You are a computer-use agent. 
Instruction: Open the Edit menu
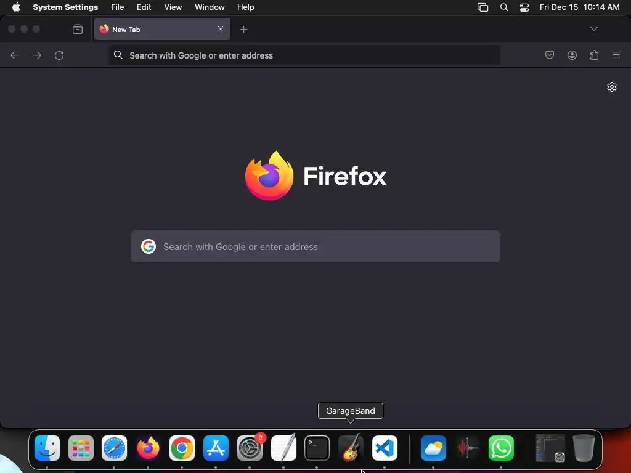click(x=144, y=7)
